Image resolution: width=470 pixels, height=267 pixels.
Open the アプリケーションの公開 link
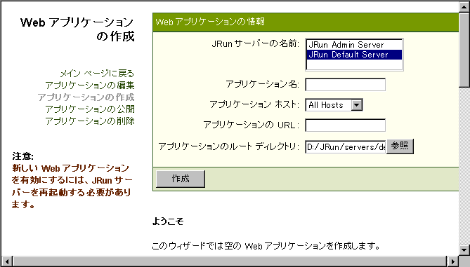tap(90, 109)
